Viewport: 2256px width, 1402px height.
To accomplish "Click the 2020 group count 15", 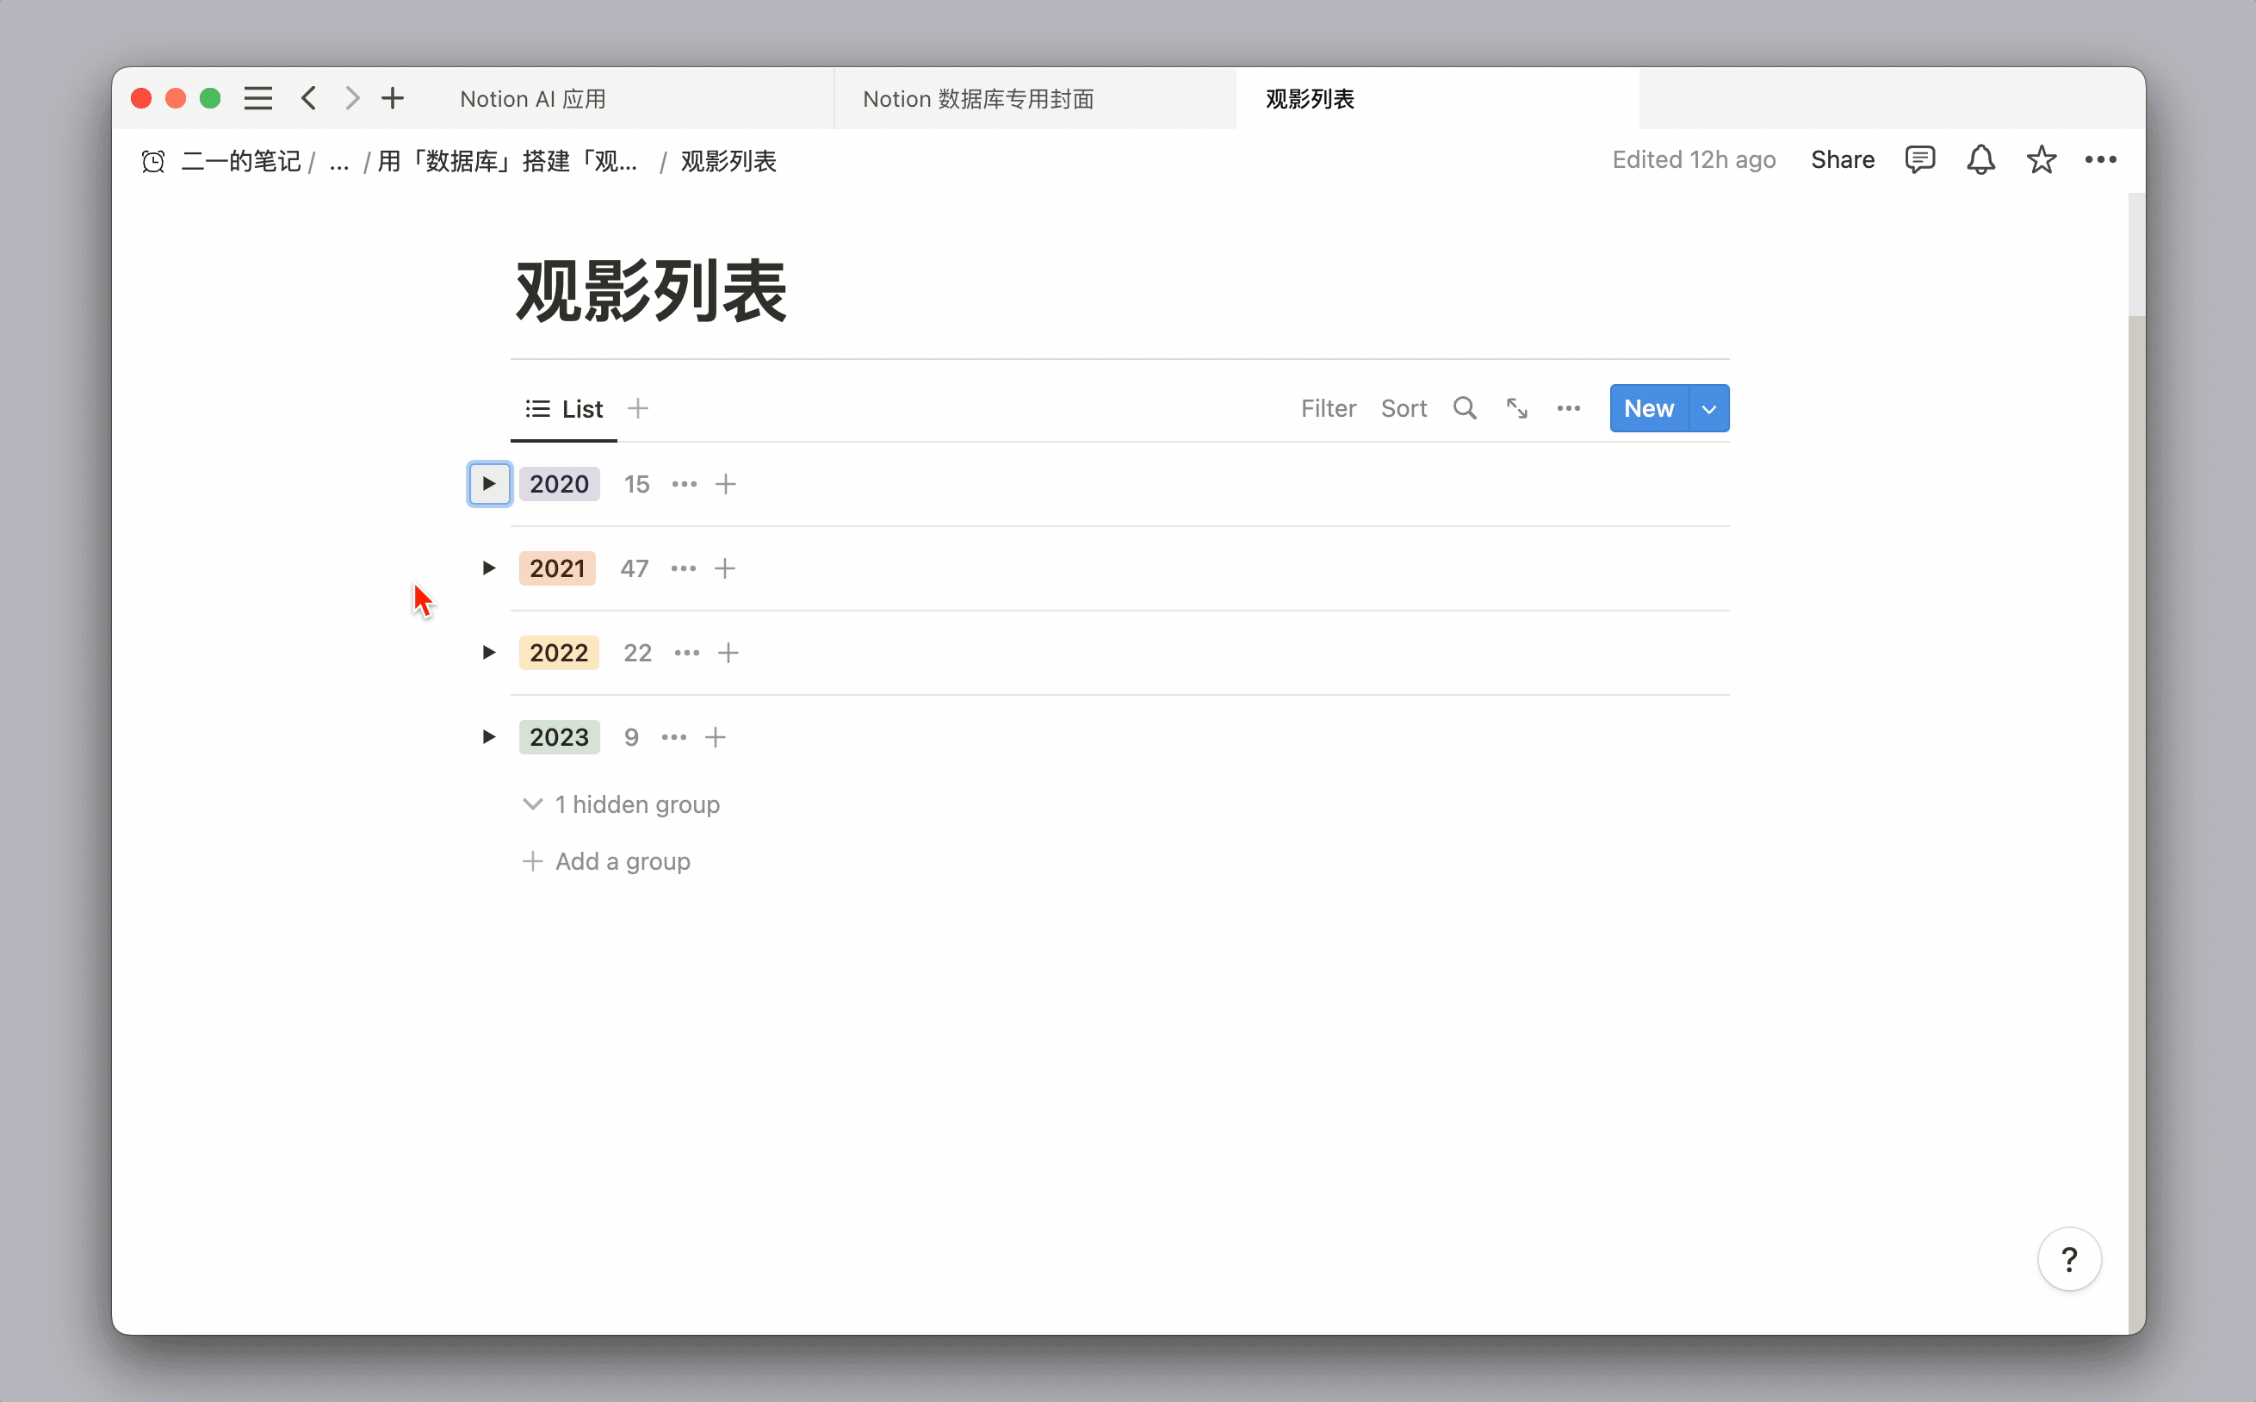I will coord(636,484).
